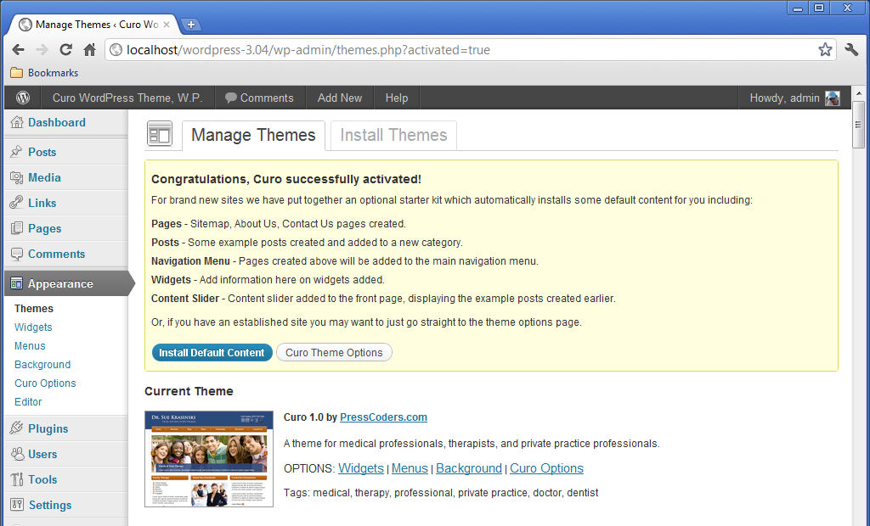870x526 pixels.
Task: Switch to the Install Themes tab
Action: click(x=393, y=135)
